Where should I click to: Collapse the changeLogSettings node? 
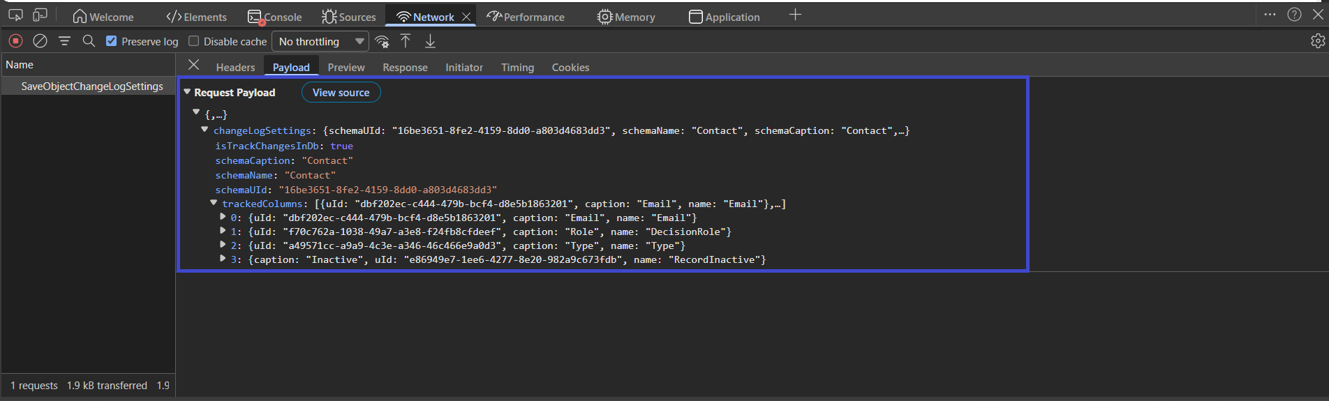(205, 130)
